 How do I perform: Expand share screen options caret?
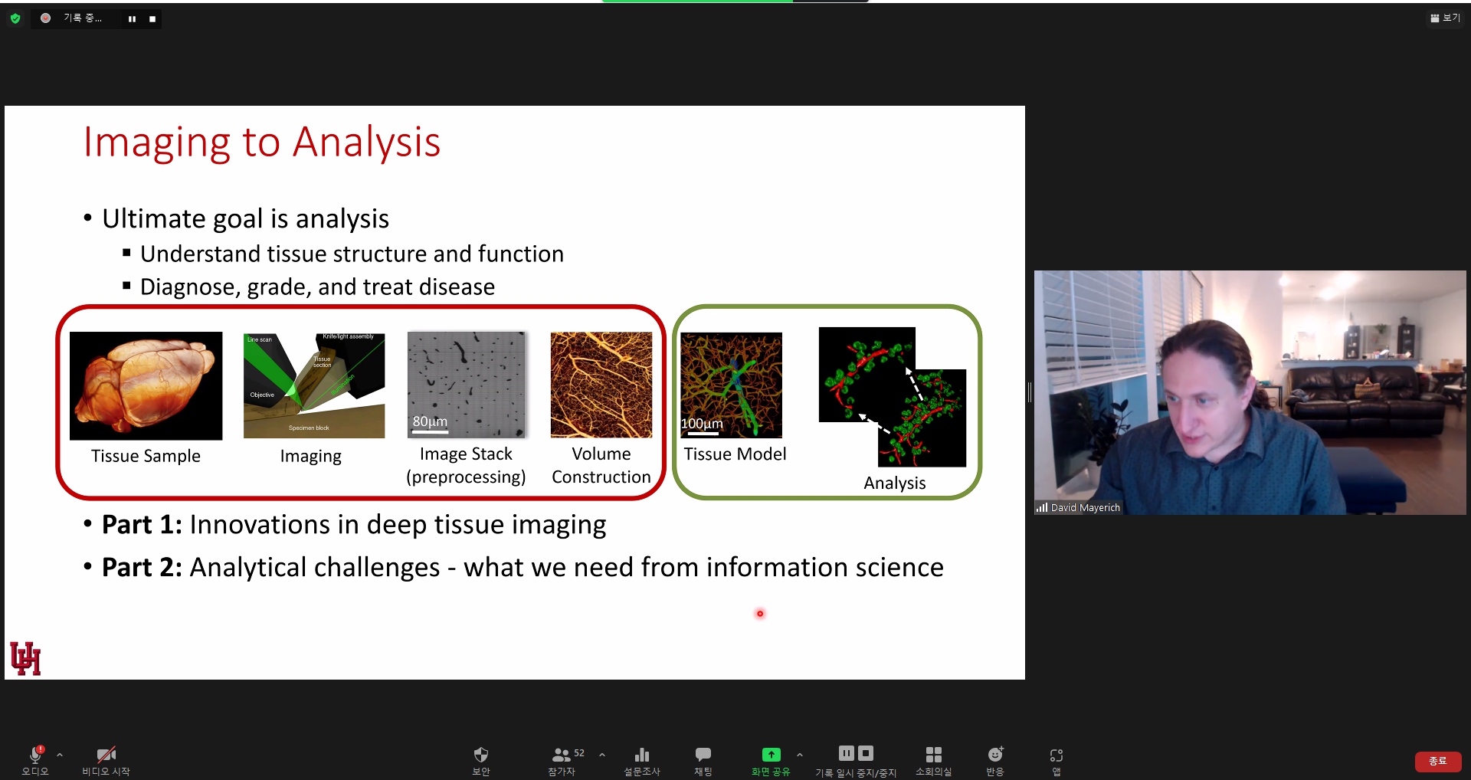[x=800, y=755]
